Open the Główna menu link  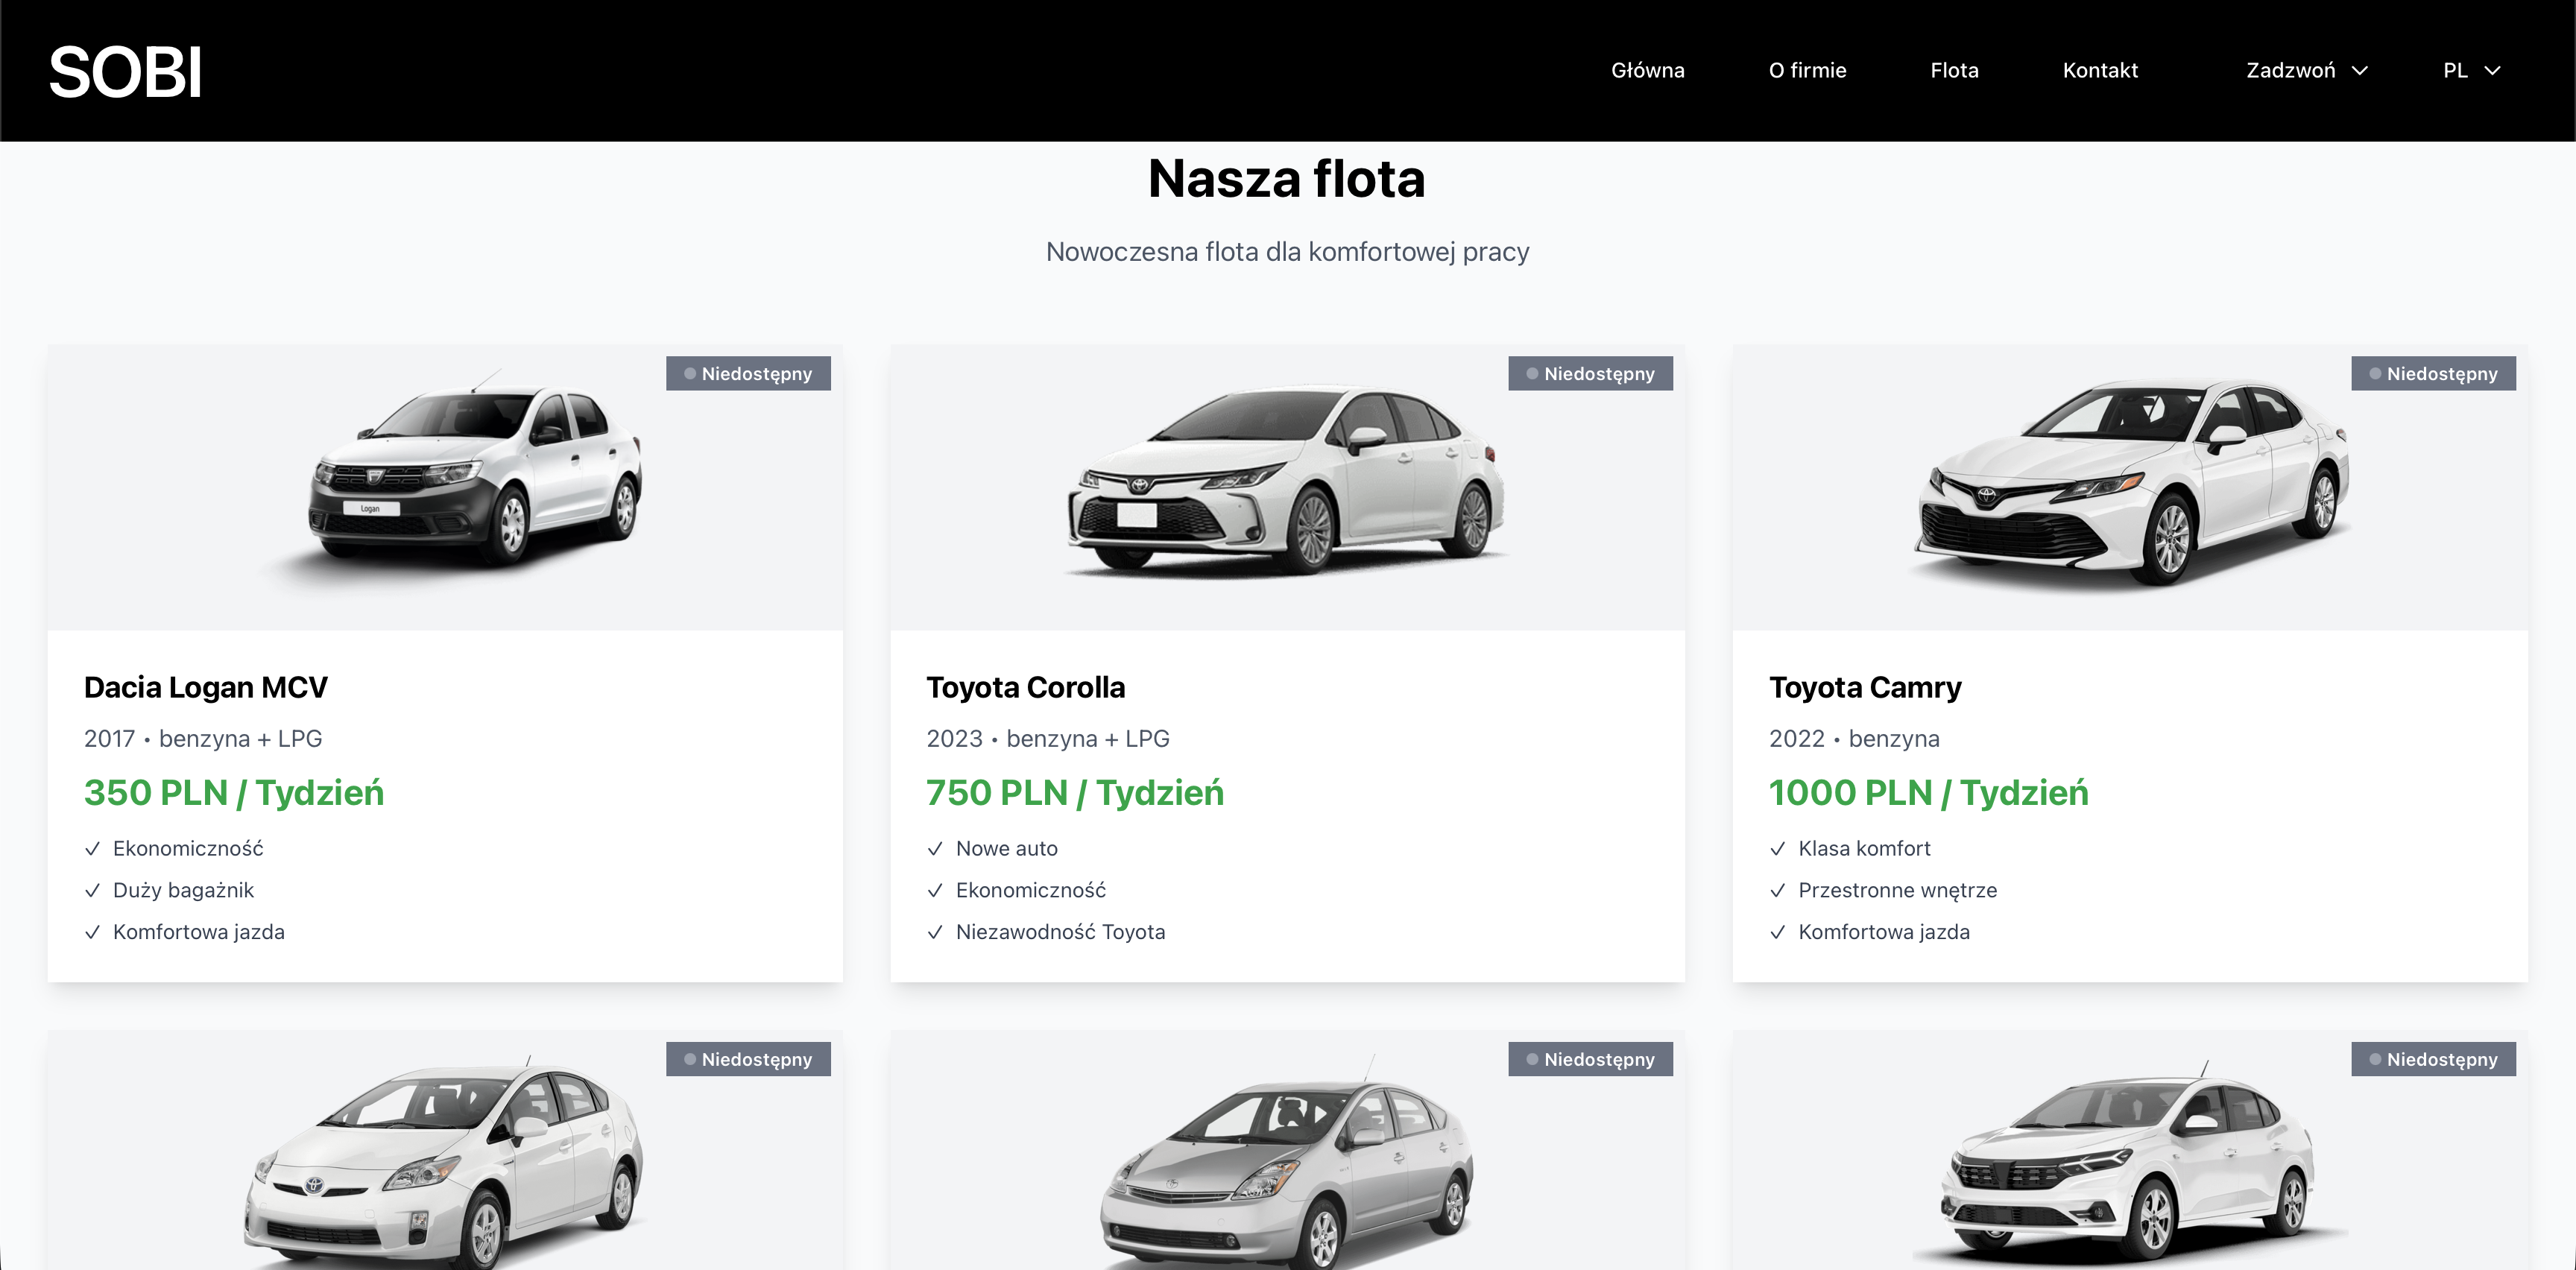[x=1647, y=70]
